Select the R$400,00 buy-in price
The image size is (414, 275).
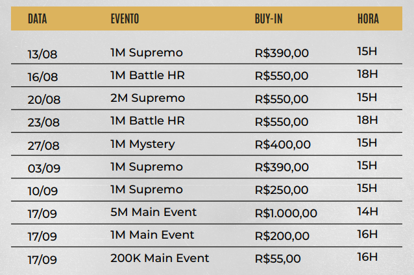pyautogui.click(x=282, y=145)
